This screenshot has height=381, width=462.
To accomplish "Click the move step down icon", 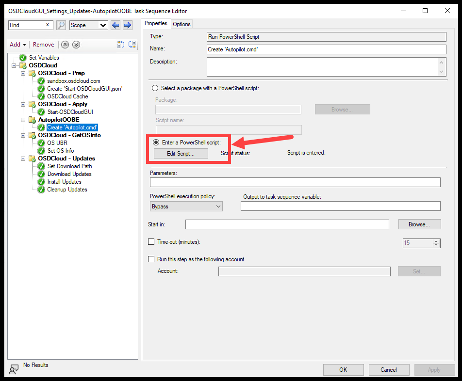I will pos(76,44).
